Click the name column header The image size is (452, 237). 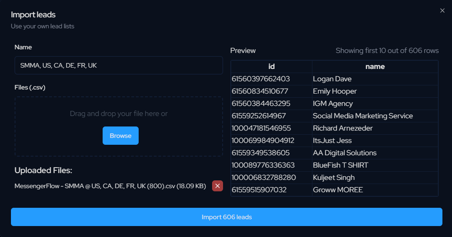[375, 67]
